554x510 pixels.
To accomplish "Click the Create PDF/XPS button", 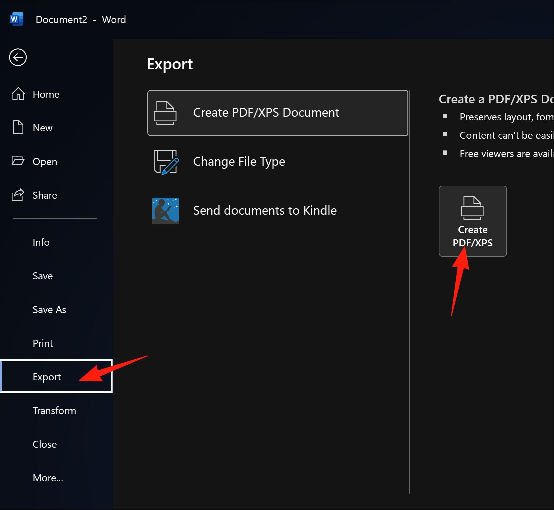I will [x=473, y=221].
